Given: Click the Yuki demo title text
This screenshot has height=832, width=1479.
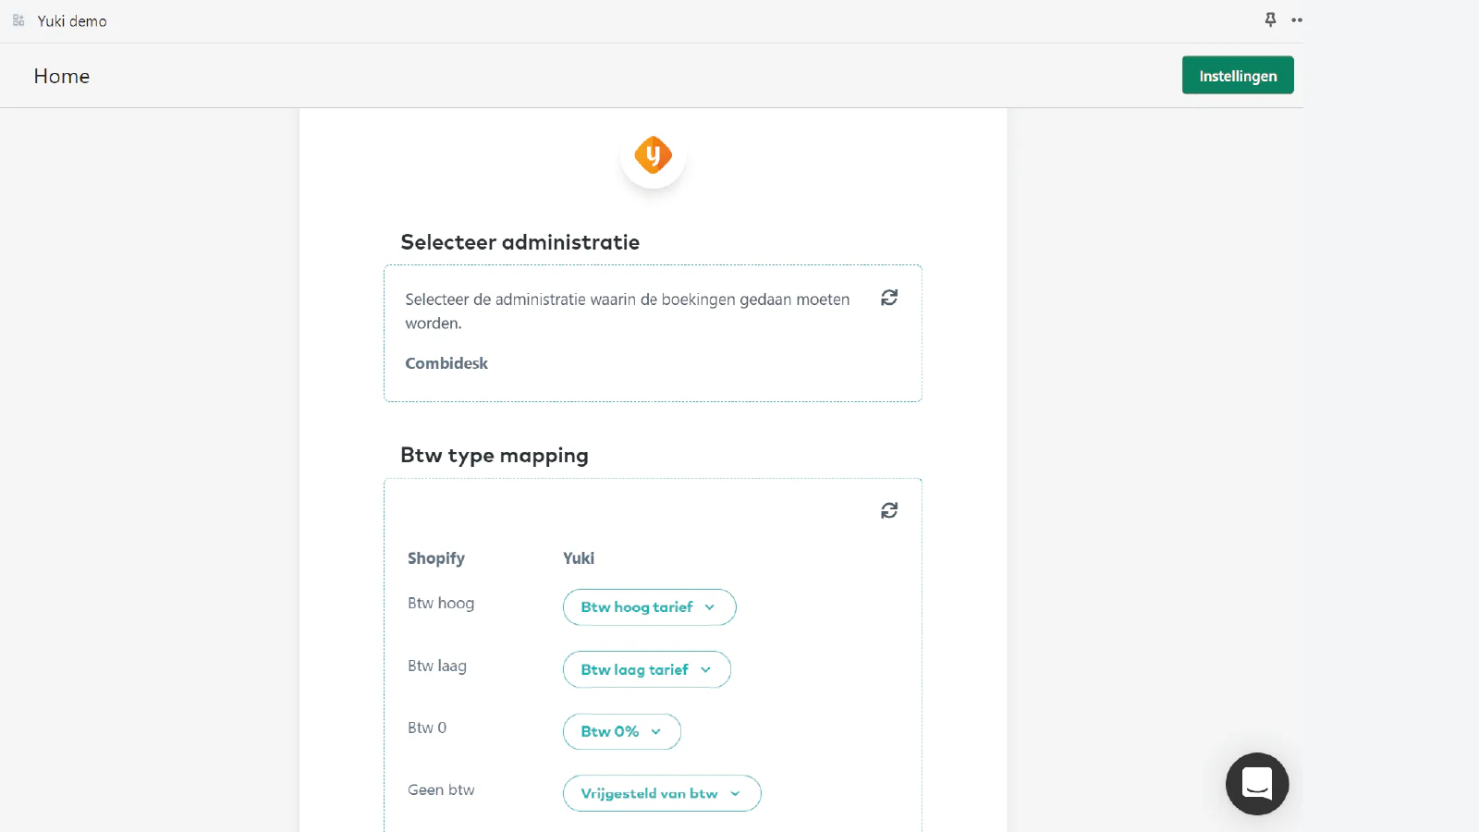Looking at the screenshot, I should point(72,21).
